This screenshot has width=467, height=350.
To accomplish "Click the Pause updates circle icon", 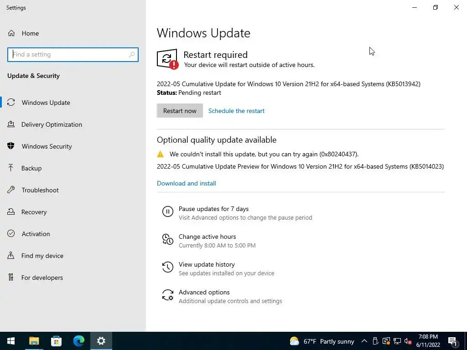I will click(168, 211).
